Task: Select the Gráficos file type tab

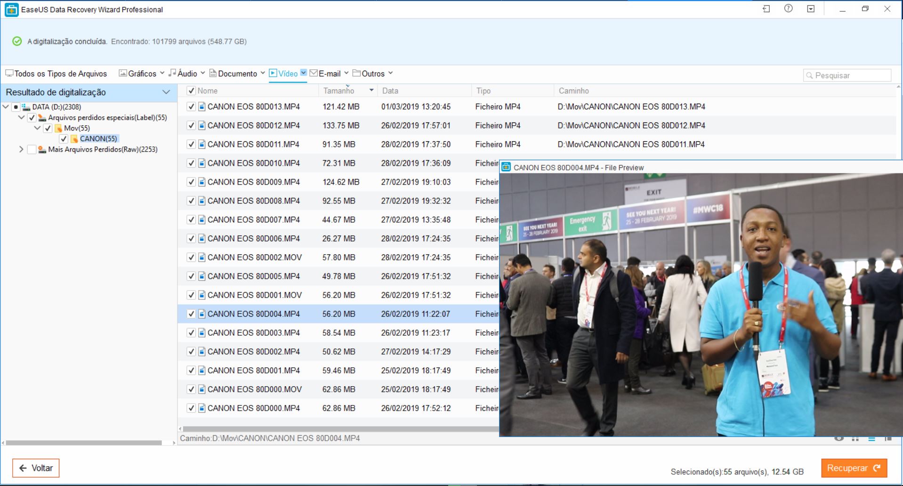Action: (137, 73)
